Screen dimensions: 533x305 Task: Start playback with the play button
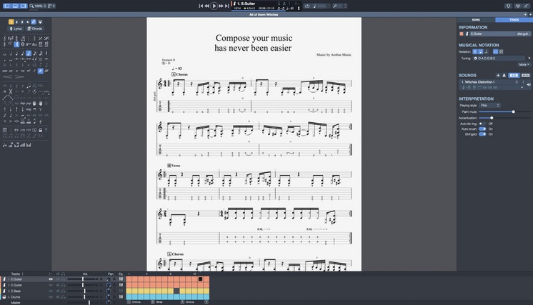click(214, 6)
